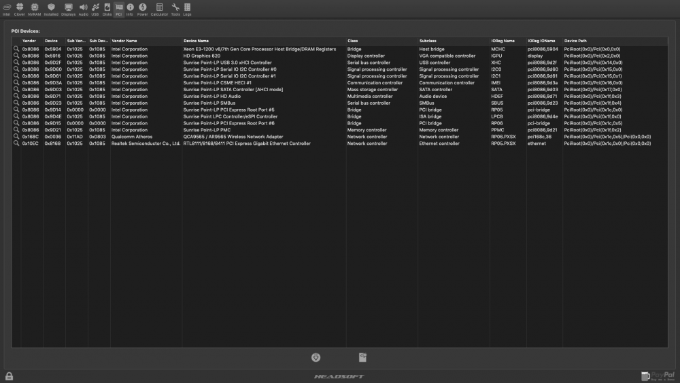Open the Calculator section
680x383 pixels.
159,9
